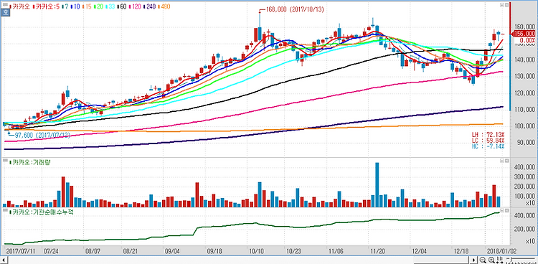538x264 pixels.
Task: Click the HC : -7.14% statistic
Action: point(489,146)
